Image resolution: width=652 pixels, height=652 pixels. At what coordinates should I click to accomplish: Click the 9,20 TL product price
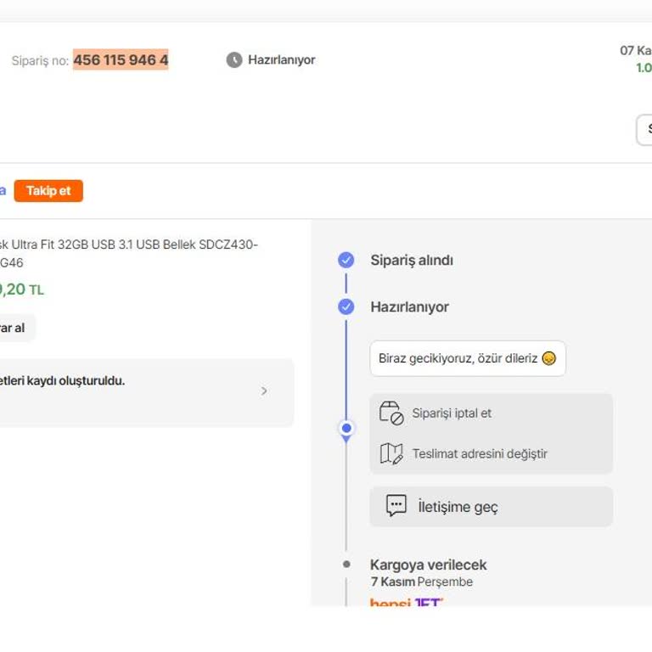21,289
